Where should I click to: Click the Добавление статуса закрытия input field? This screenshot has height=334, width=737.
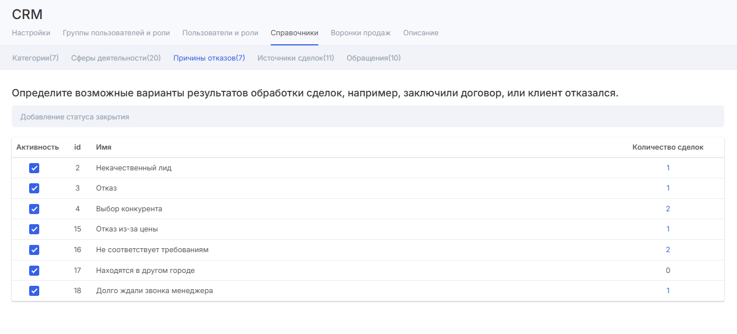(368, 117)
